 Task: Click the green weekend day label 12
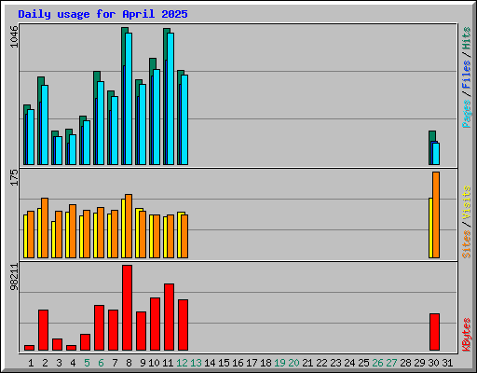(182, 363)
